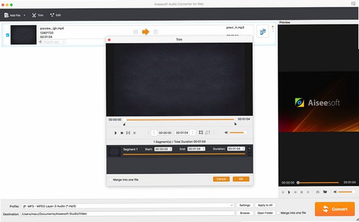Click next button in Preview panel
359x222 pixels.
pyautogui.click(x=308, y=192)
